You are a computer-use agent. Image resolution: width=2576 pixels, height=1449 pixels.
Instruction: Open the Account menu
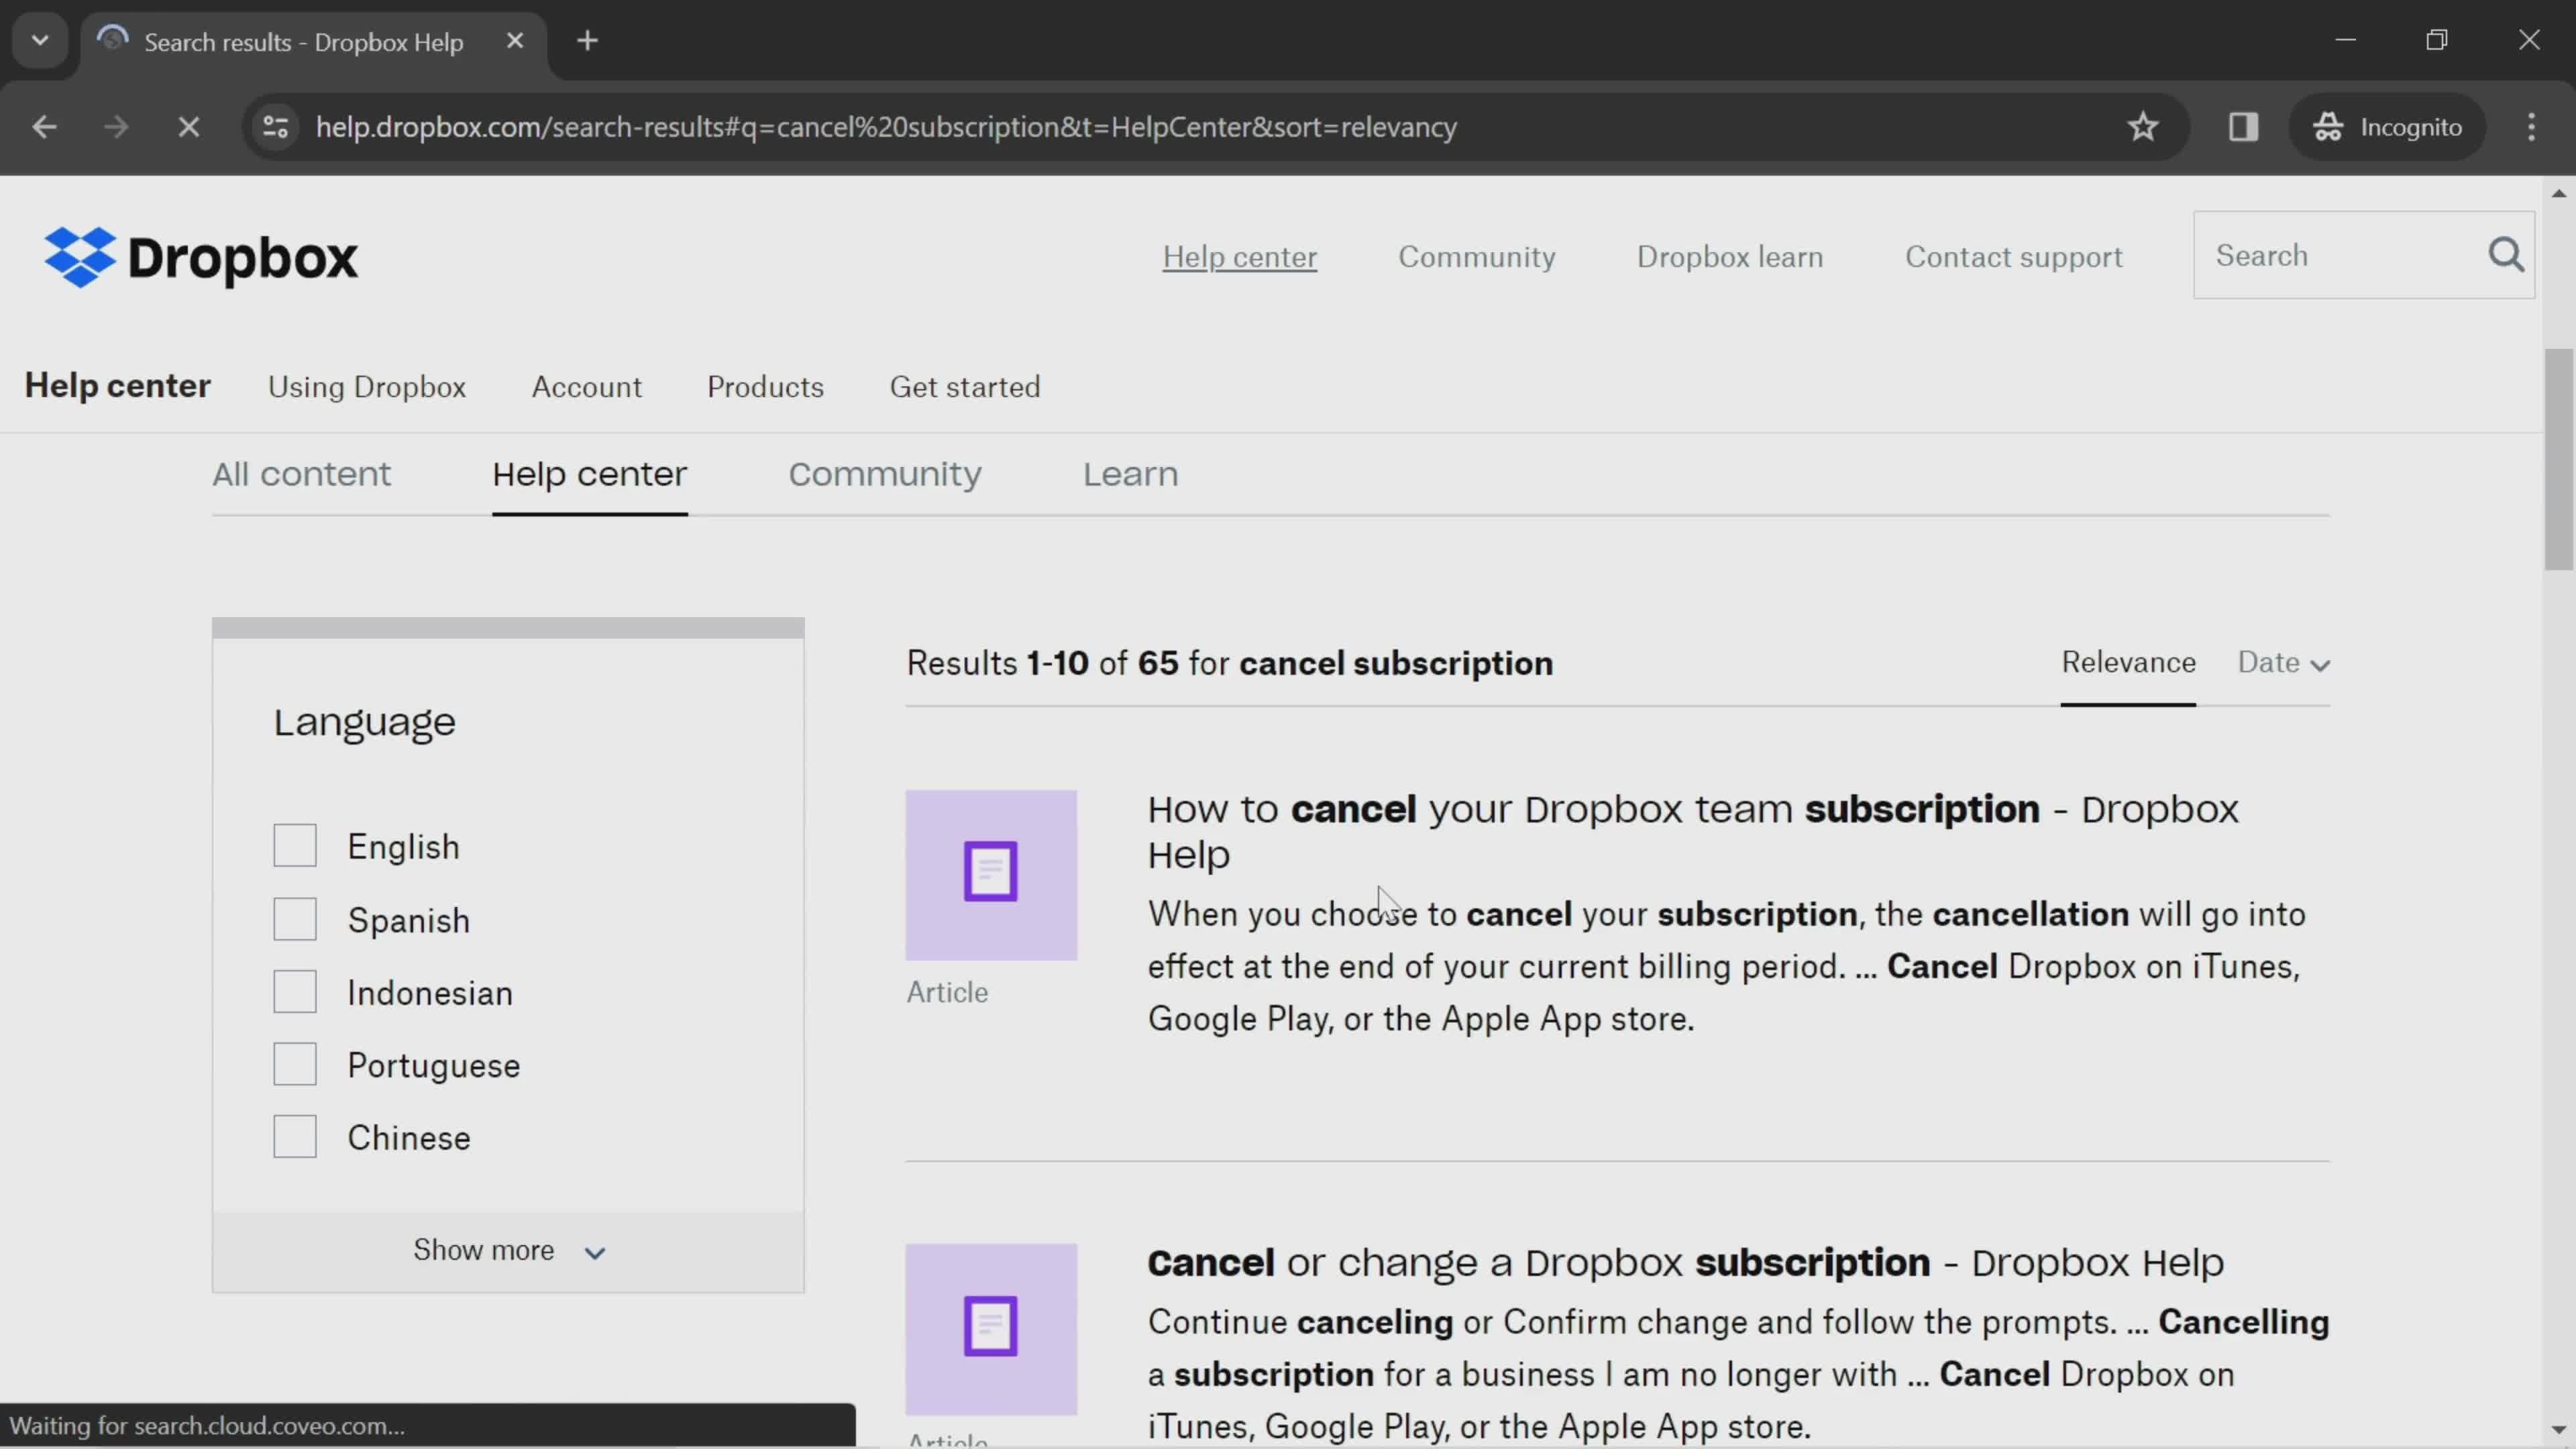[x=586, y=387]
